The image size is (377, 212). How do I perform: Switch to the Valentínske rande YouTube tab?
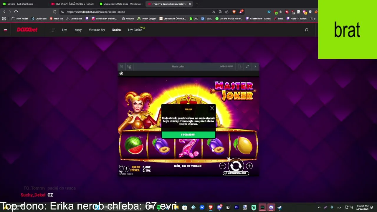pyautogui.click(x=73, y=4)
